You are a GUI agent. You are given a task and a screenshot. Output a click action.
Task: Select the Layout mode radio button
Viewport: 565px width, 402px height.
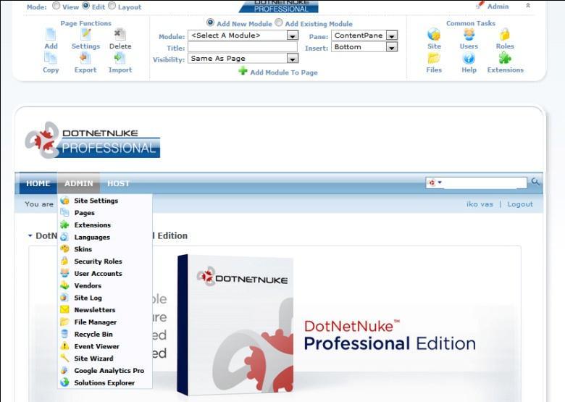pyautogui.click(x=112, y=6)
